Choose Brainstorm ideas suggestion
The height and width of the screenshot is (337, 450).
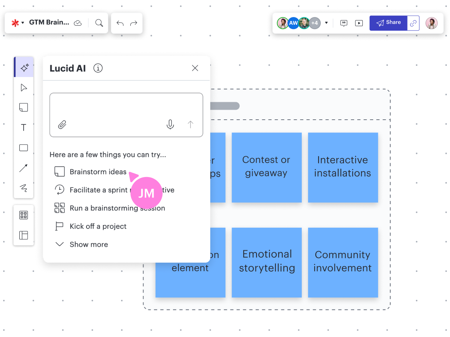tap(98, 172)
